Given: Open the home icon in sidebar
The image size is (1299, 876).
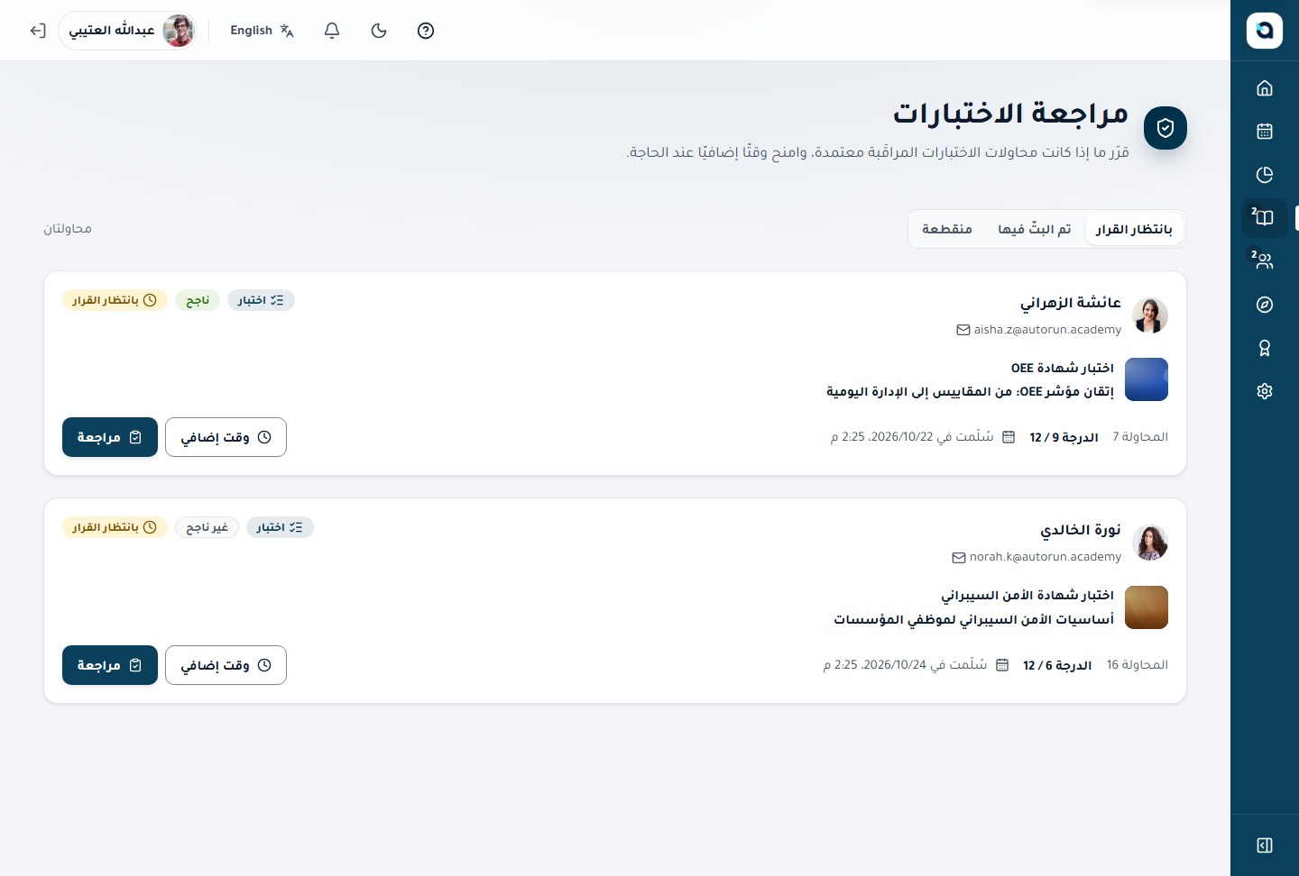Looking at the screenshot, I should [x=1265, y=88].
